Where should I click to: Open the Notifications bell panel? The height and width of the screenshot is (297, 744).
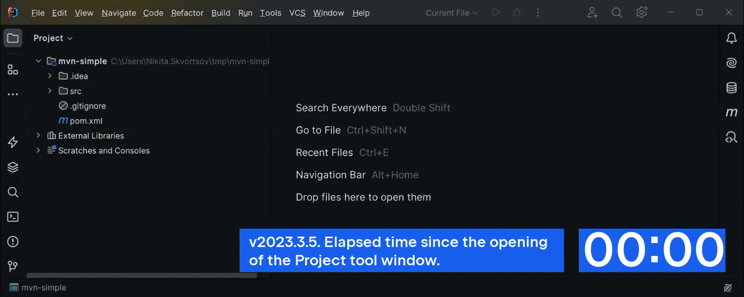click(x=731, y=38)
